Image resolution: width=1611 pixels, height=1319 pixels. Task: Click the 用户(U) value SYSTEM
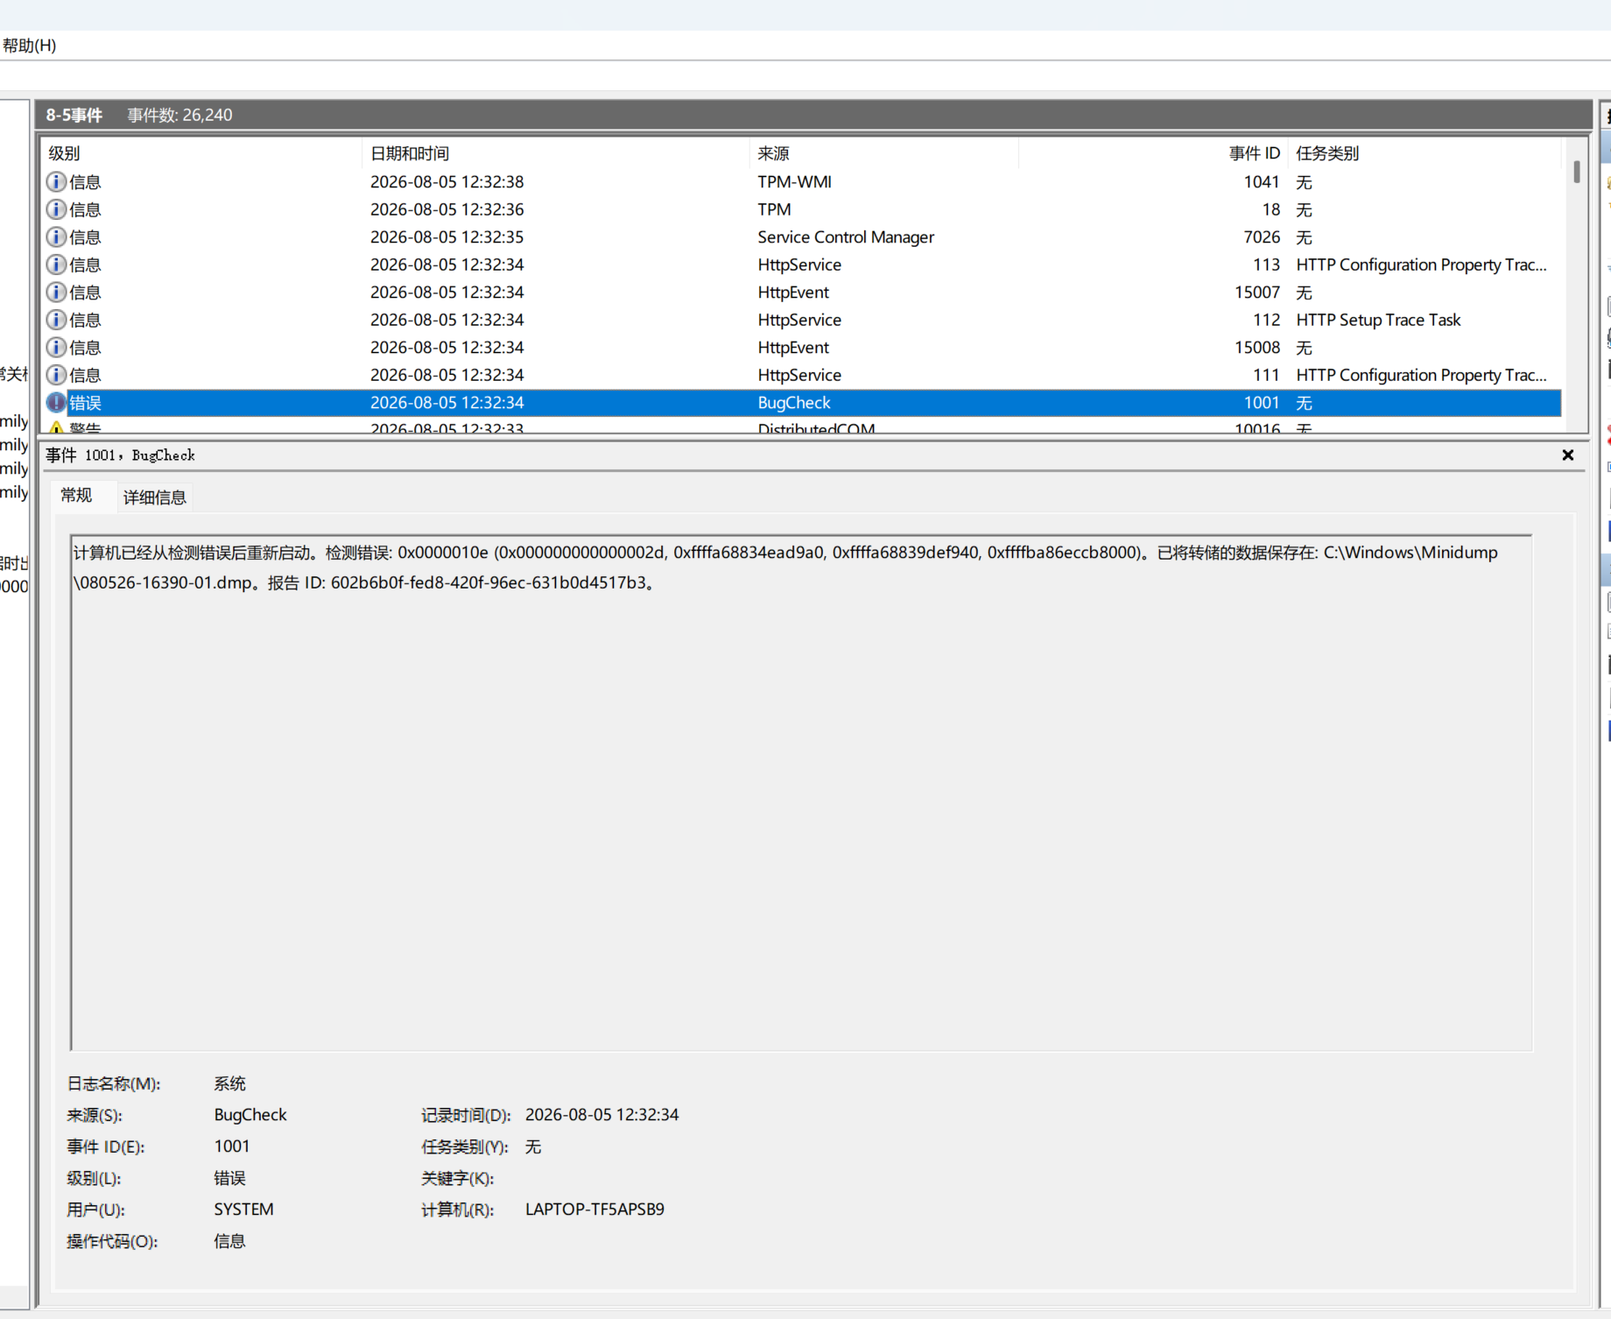[243, 1210]
